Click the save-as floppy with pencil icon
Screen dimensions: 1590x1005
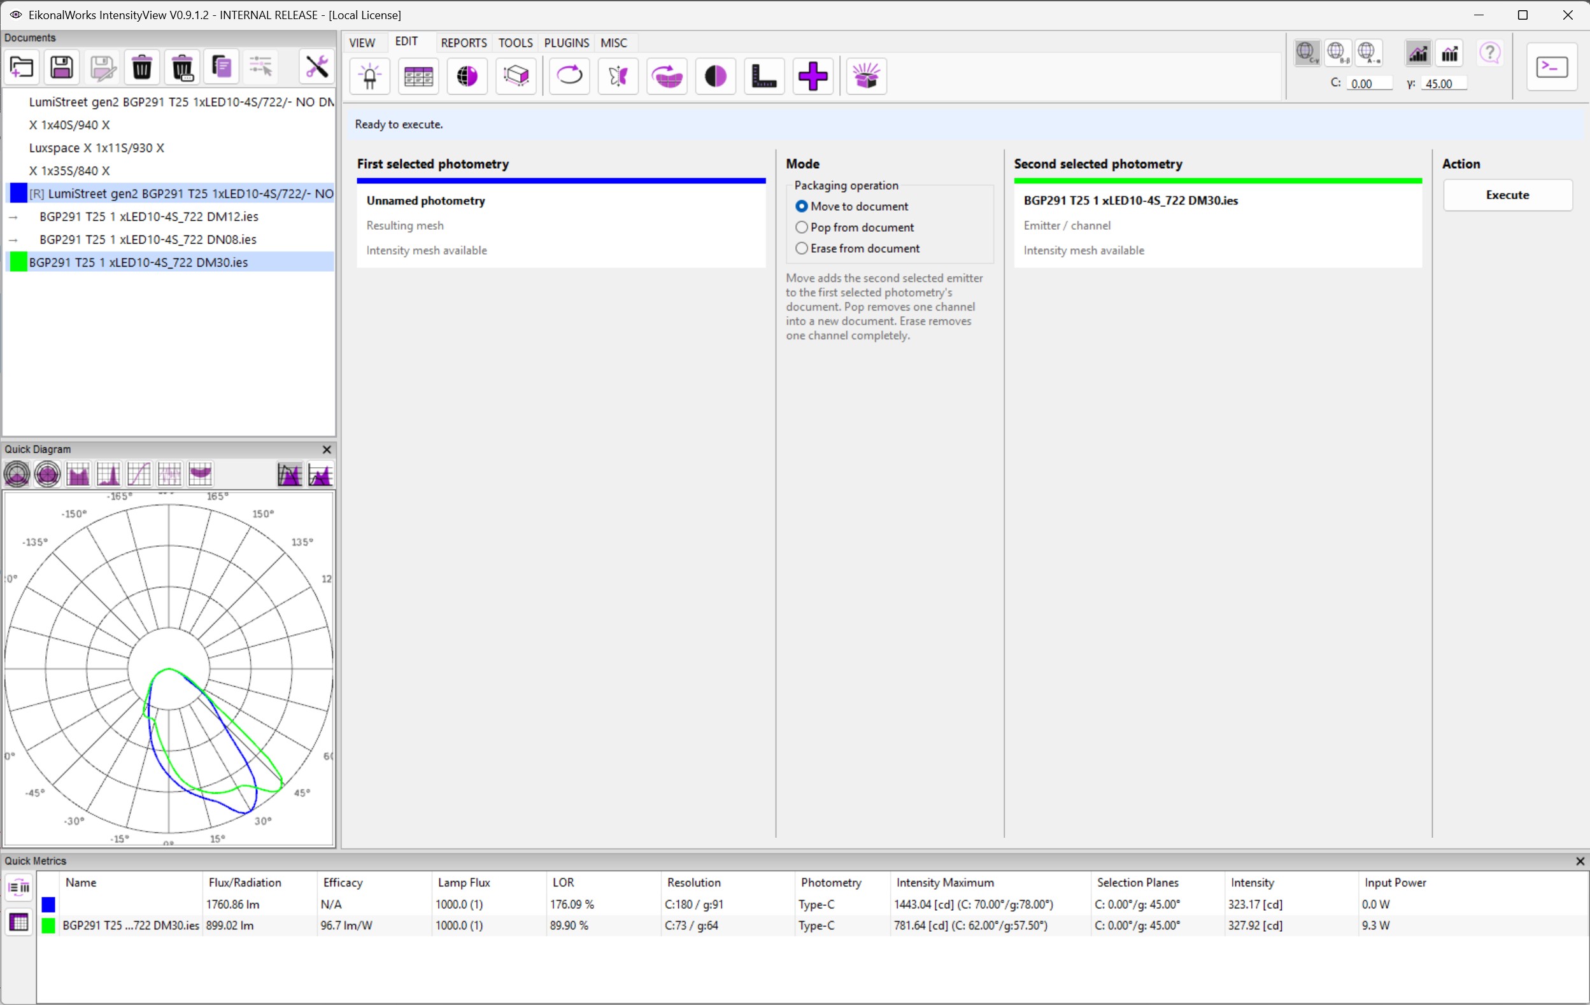(103, 67)
